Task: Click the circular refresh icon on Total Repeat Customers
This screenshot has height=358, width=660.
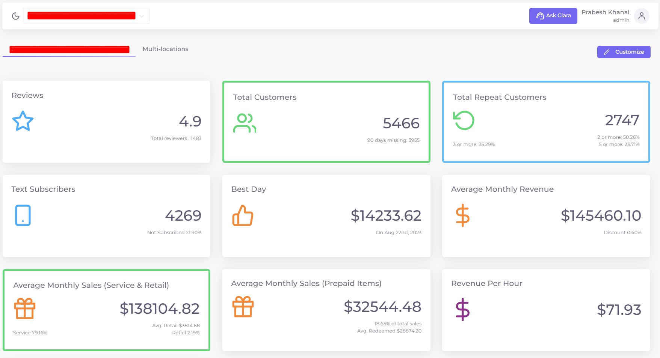Action: coord(464,121)
